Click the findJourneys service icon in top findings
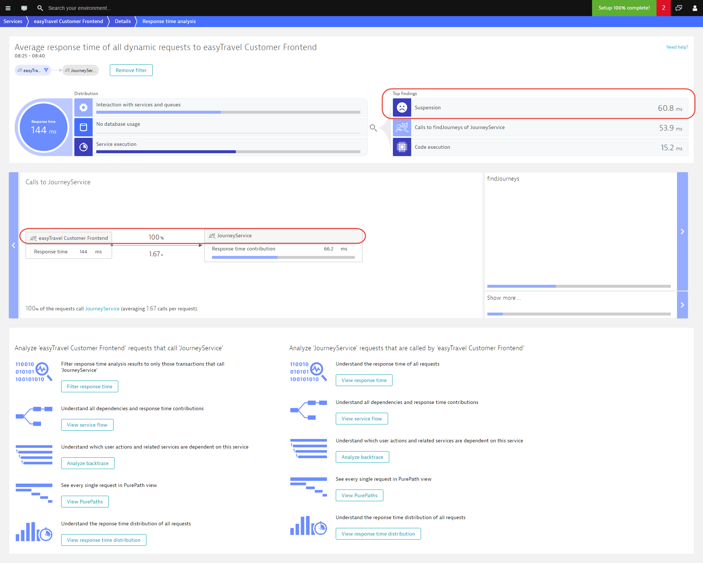The width and height of the screenshot is (703, 563). pyautogui.click(x=402, y=127)
